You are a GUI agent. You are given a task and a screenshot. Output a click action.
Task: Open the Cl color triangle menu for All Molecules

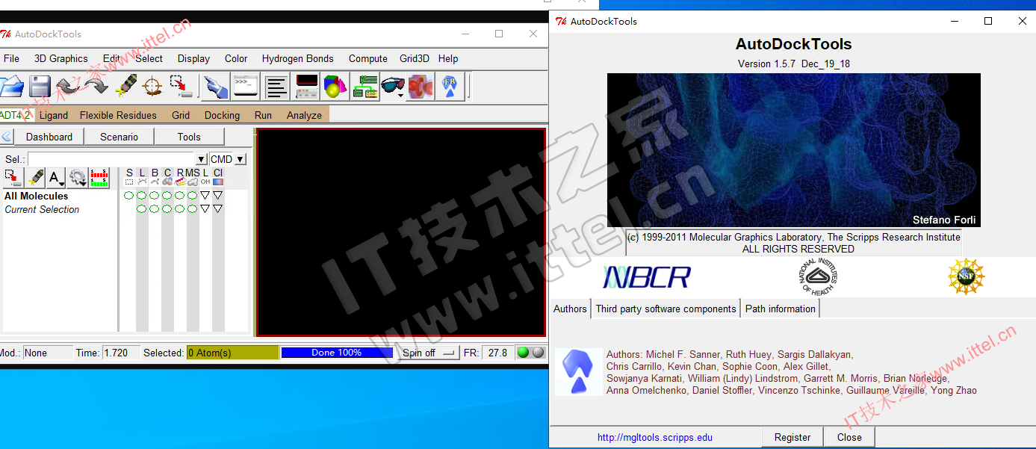tap(218, 196)
